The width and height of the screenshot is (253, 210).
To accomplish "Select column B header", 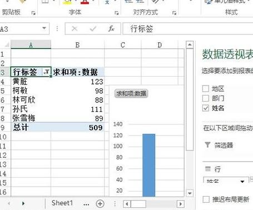I will 77,45.
